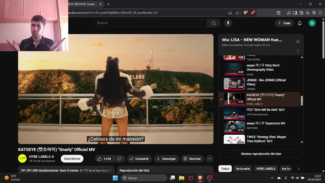
Task: Select the Todos filter chip
Action: [225, 169]
